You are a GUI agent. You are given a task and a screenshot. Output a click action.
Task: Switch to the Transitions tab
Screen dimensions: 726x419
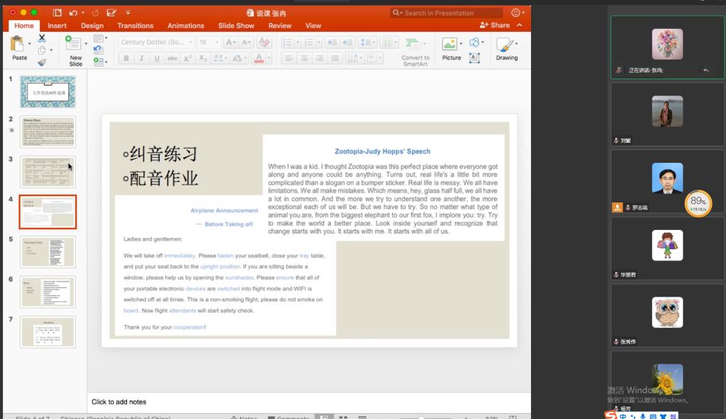[x=135, y=25]
